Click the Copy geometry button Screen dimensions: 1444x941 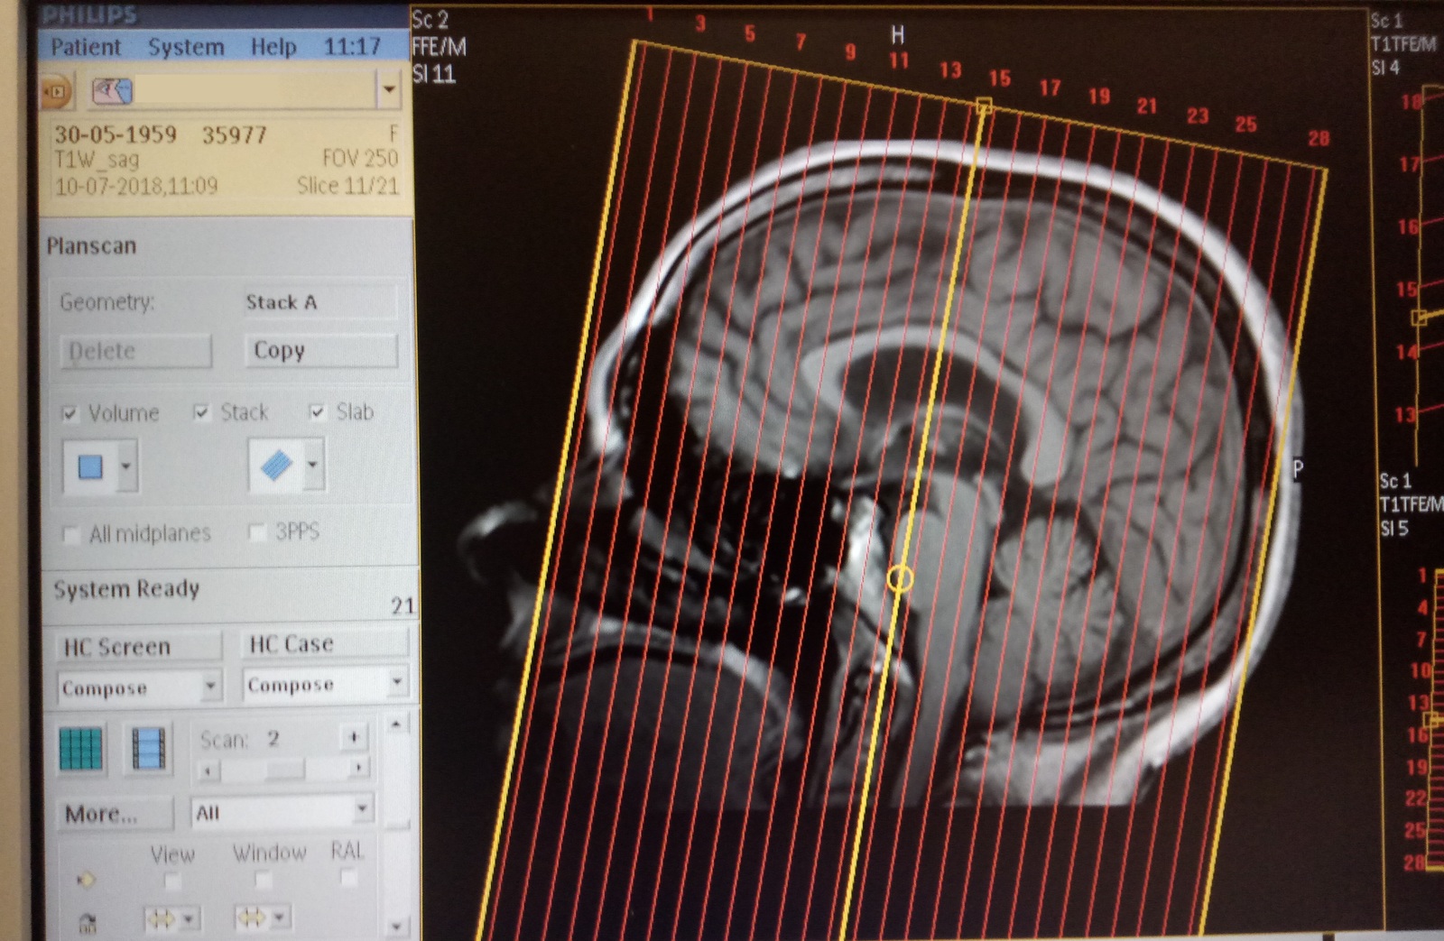[319, 350]
